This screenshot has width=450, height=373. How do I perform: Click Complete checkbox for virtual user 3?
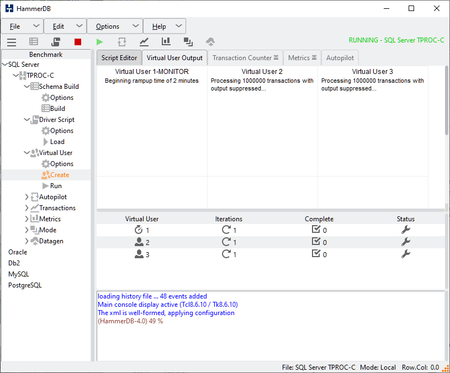316,254
